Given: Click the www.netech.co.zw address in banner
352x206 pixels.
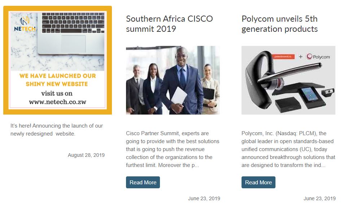Looking at the screenshot, I should click(57, 102).
